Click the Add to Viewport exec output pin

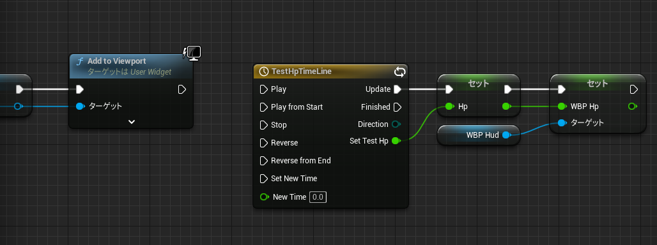click(x=182, y=89)
